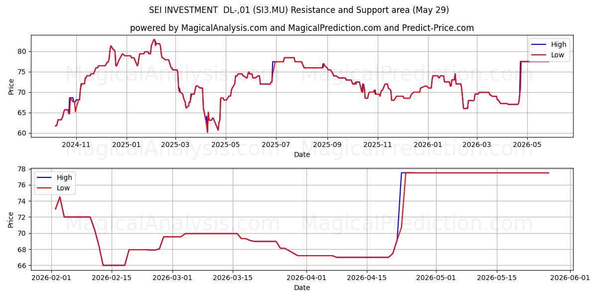The image size is (598, 299).
Task: Click the '2026-03-01' tick label on the bottom chart
Action: 172,278
